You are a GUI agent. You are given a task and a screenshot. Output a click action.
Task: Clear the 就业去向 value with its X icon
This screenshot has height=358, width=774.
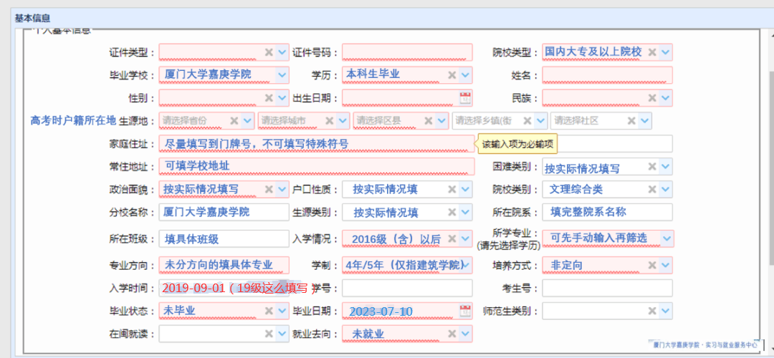(452, 334)
